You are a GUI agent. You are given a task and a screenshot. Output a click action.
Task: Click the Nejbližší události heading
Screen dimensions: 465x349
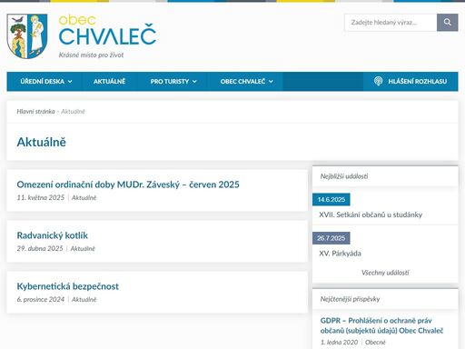(344, 176)
